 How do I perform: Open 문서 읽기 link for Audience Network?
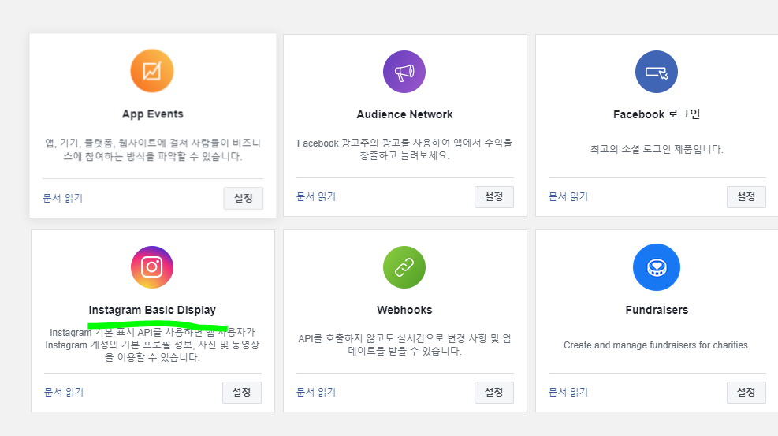click(x=316, y=196)
